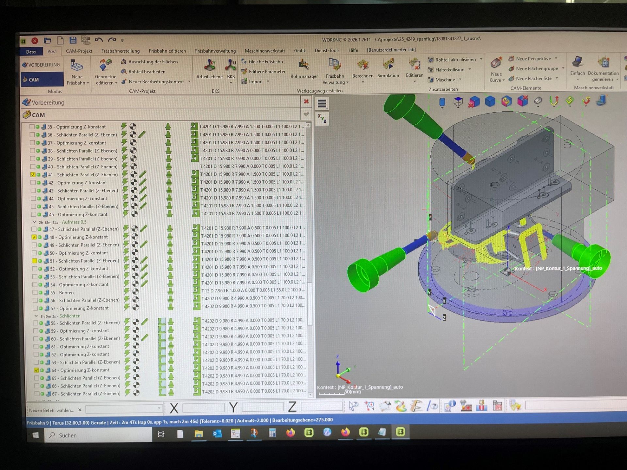This screenshot has width=627, height=470.
Task: Open File Explorer from the taskbar
Action: pyautogui.click(x=199, y=434)
